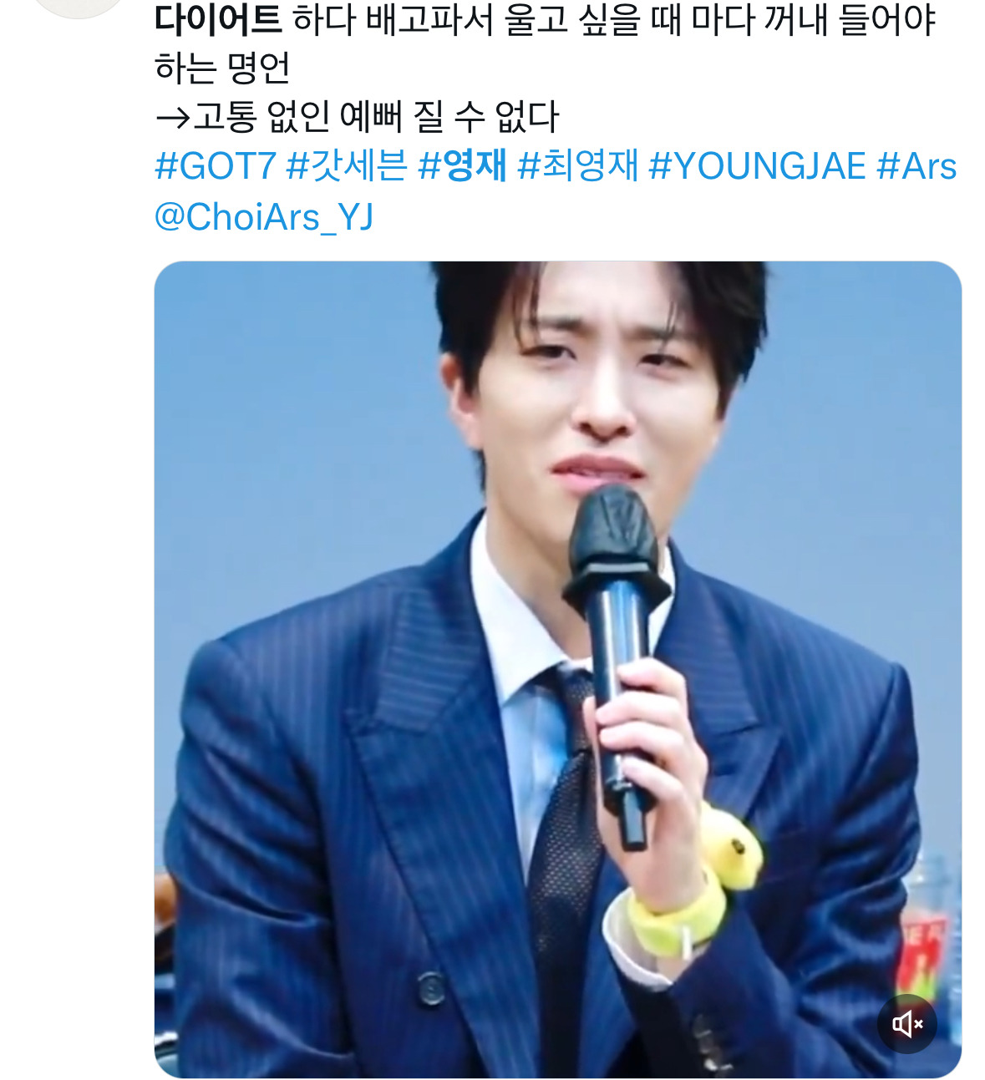The image size is (985, 1080).
Task: Click the arrow symbol before 고통
Action: 173,117
